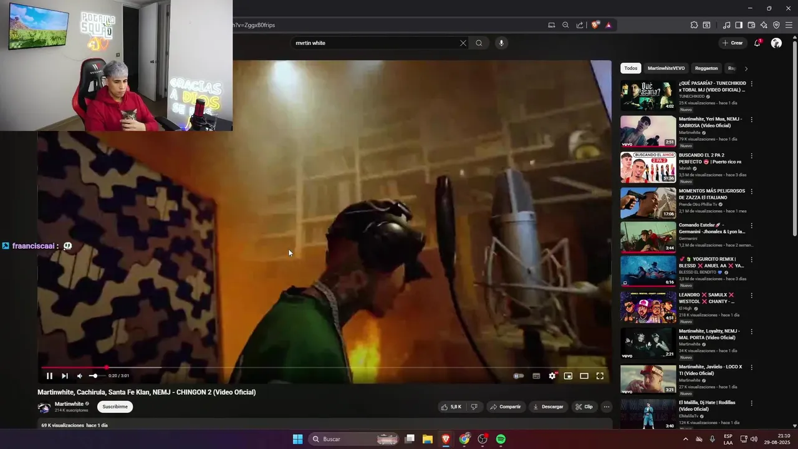Select the MartinwhiteVEVO filter chip
The height and width of the screenshot is (449, 798).
point(666,68)
